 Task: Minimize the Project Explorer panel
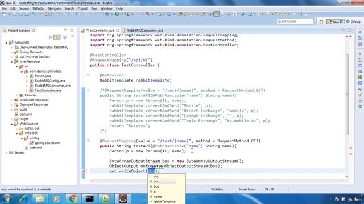tap(66, 30)
